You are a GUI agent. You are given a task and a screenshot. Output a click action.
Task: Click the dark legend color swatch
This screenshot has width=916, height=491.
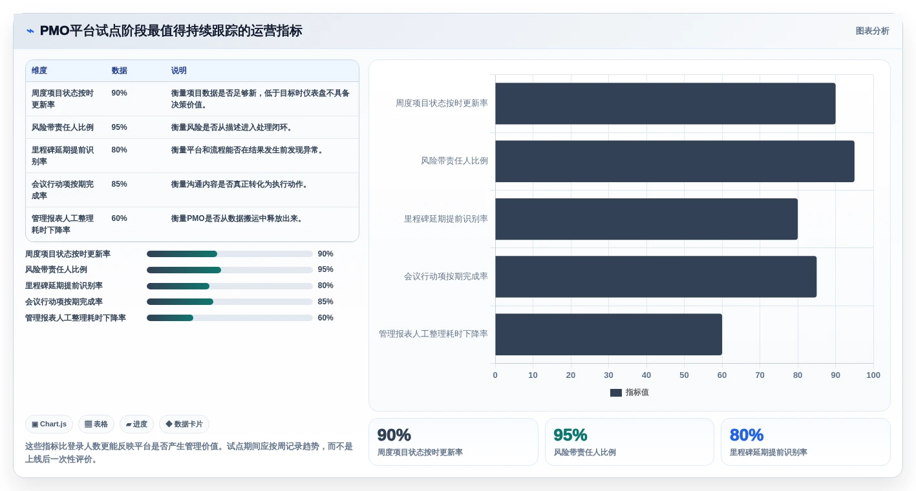[616, 393]
